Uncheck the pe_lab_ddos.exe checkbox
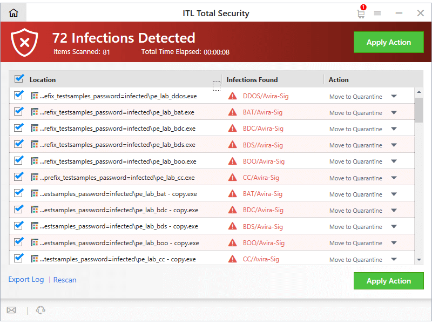The width and height of the screenshot is (432, 324). pyautogui.click(x=19, y=95)
